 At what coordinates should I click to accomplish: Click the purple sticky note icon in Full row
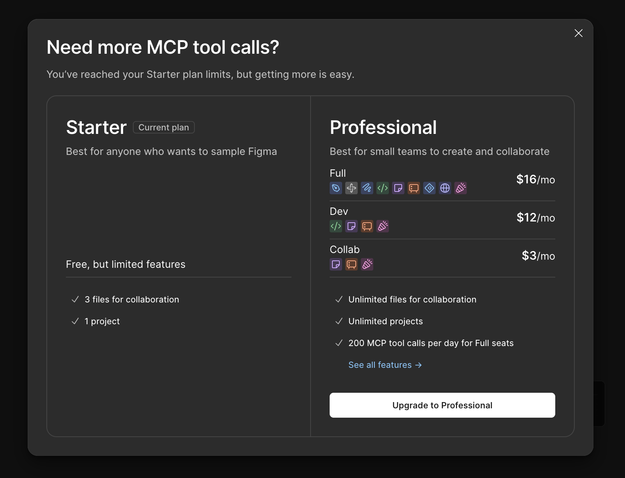[398, 188]
